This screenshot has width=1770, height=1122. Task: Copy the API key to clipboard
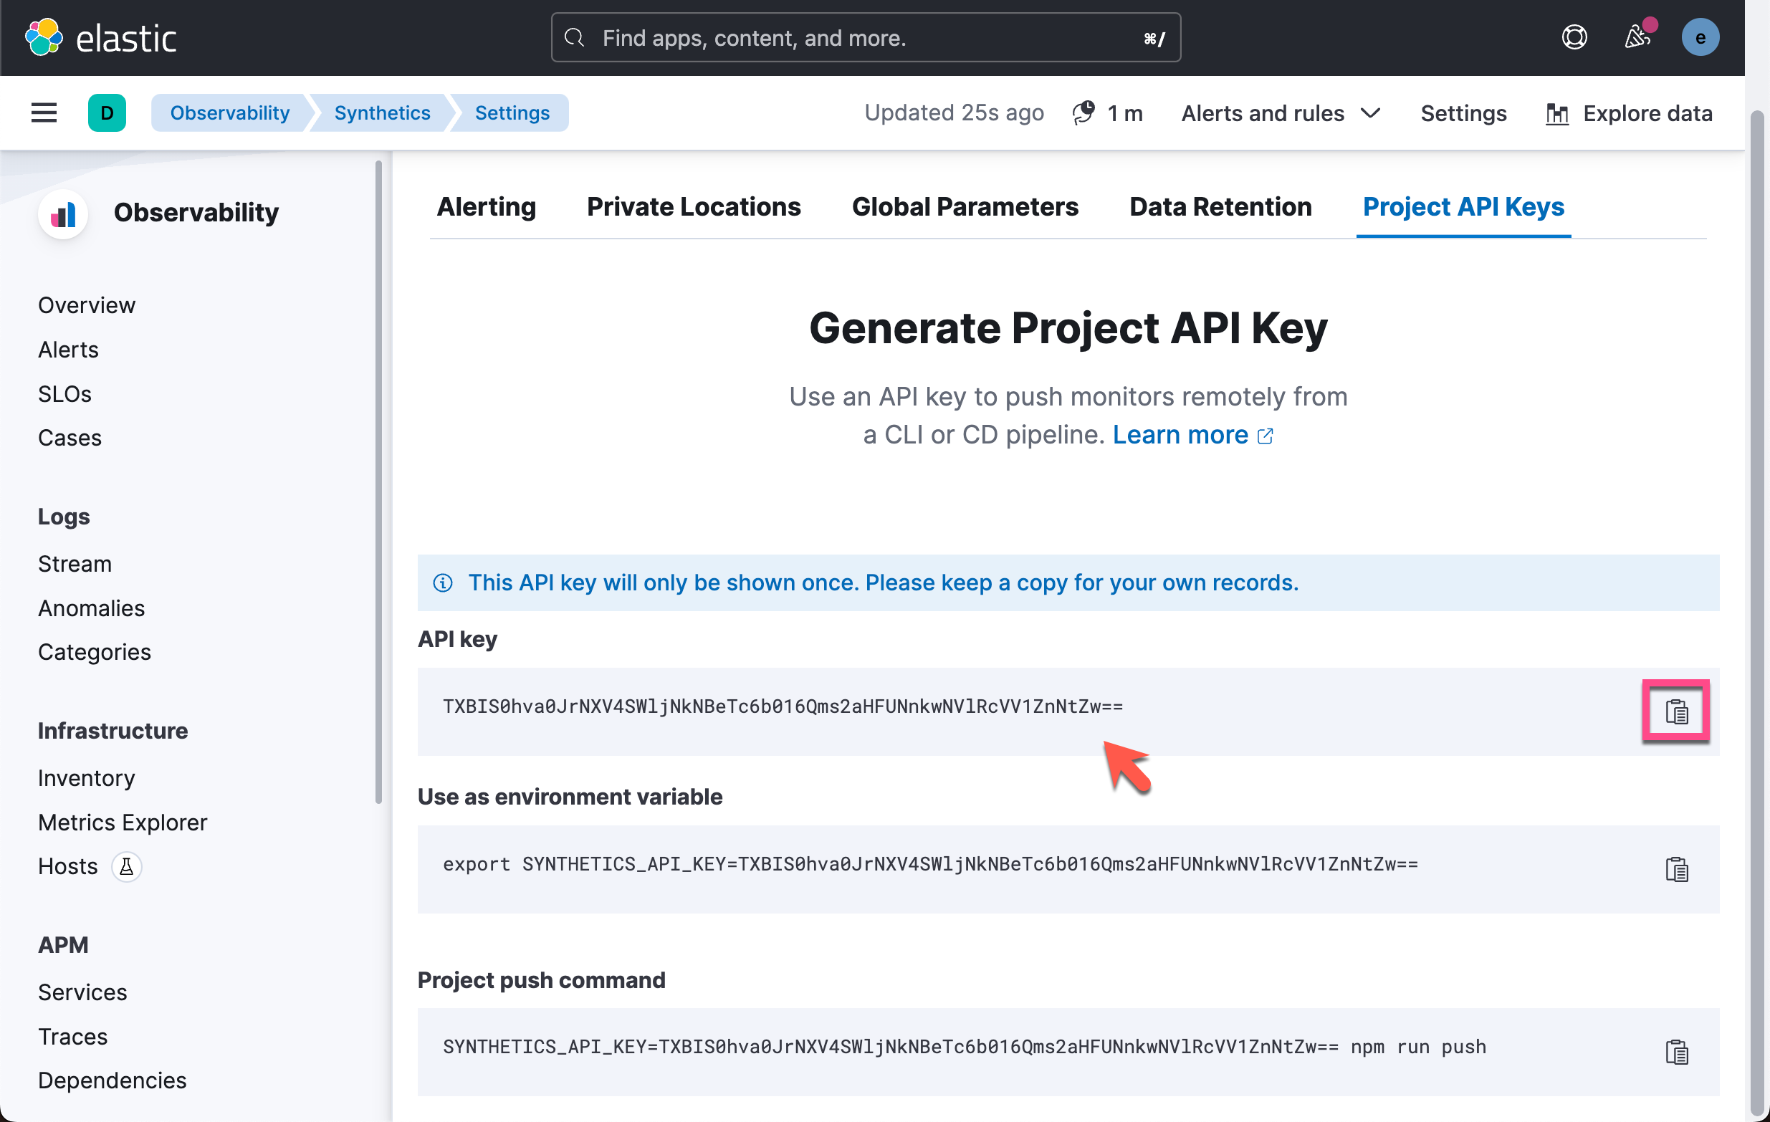[1676, 711]
